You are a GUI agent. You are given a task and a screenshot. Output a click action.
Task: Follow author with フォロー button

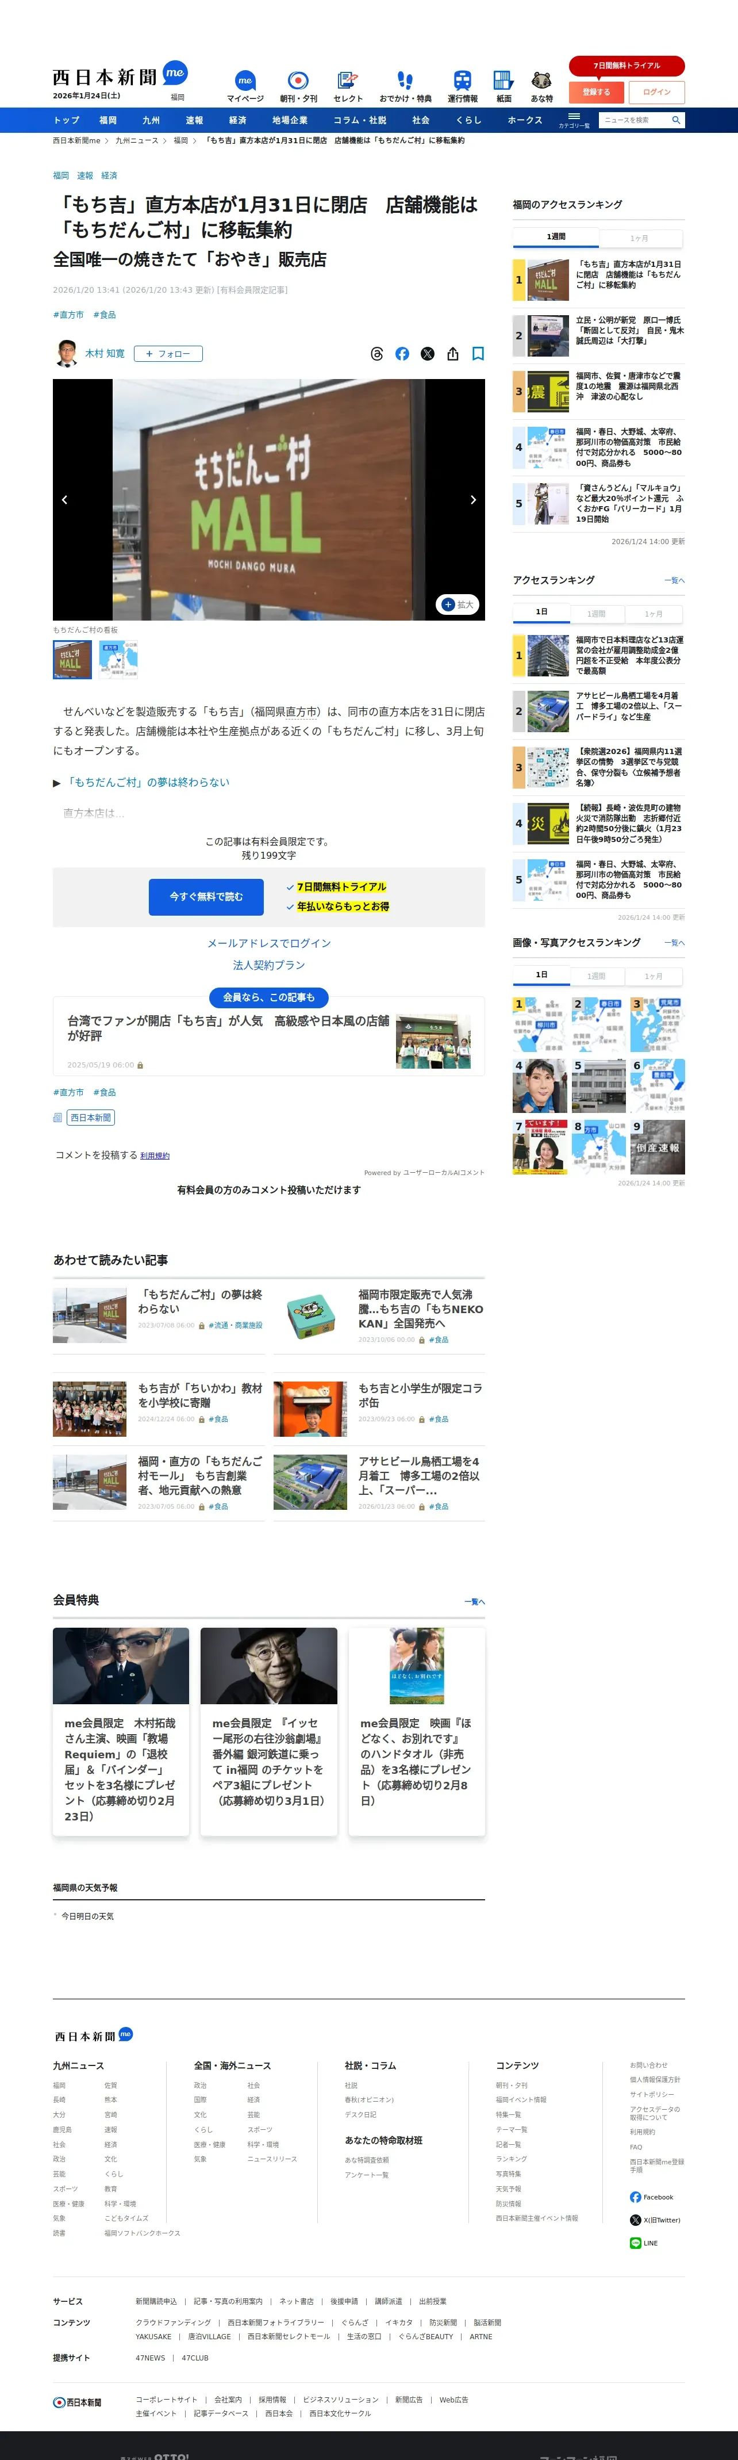coord(168,353)
